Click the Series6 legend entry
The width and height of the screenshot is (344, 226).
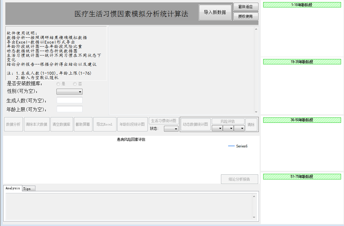point(238,146)
